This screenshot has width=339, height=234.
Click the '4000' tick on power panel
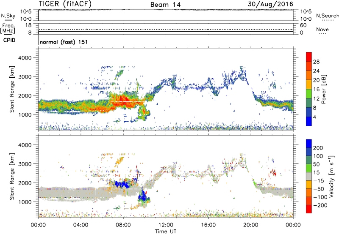pyautogui.click(x=25, y=58)
